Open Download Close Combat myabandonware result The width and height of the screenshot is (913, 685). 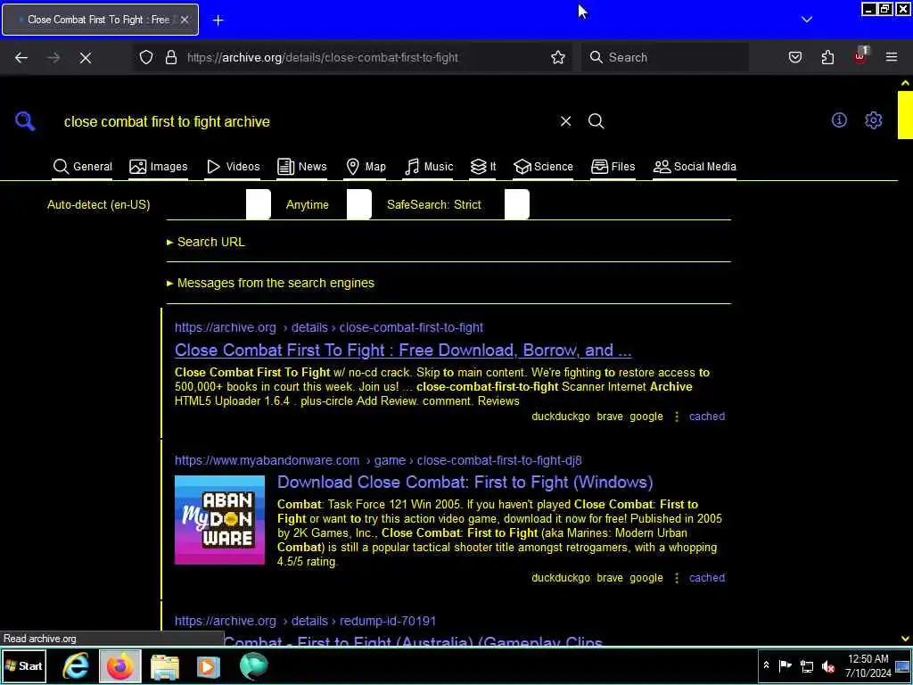[465, 483]
